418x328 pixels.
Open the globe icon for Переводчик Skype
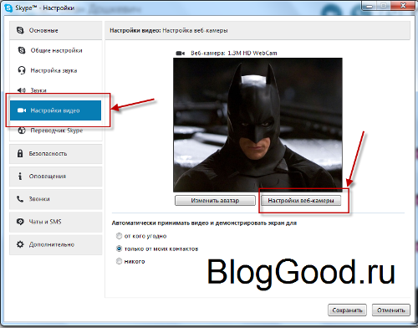click(22, 131)
